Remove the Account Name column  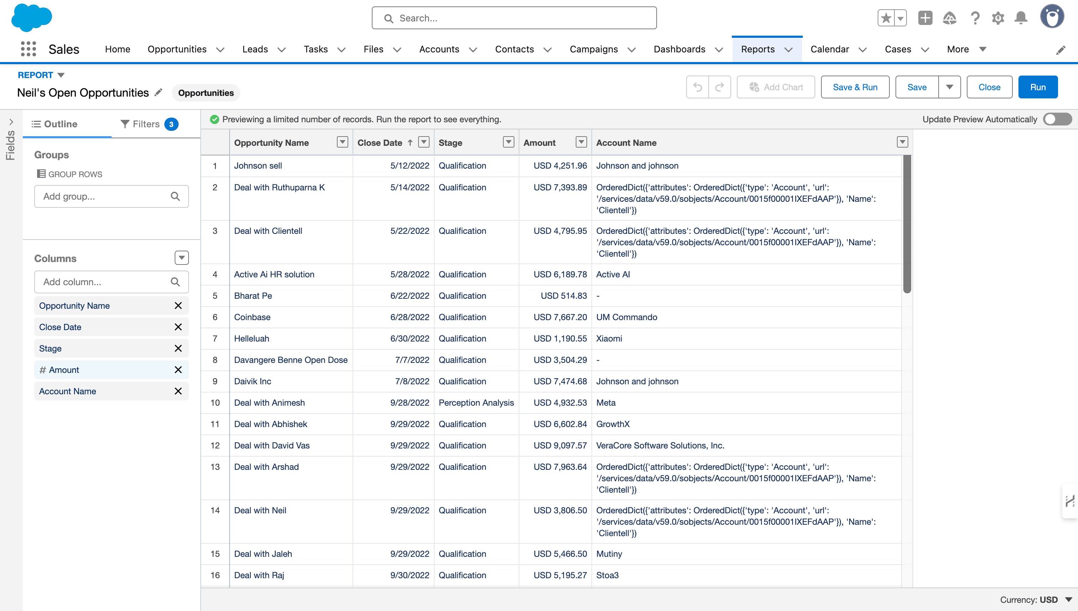178,391
